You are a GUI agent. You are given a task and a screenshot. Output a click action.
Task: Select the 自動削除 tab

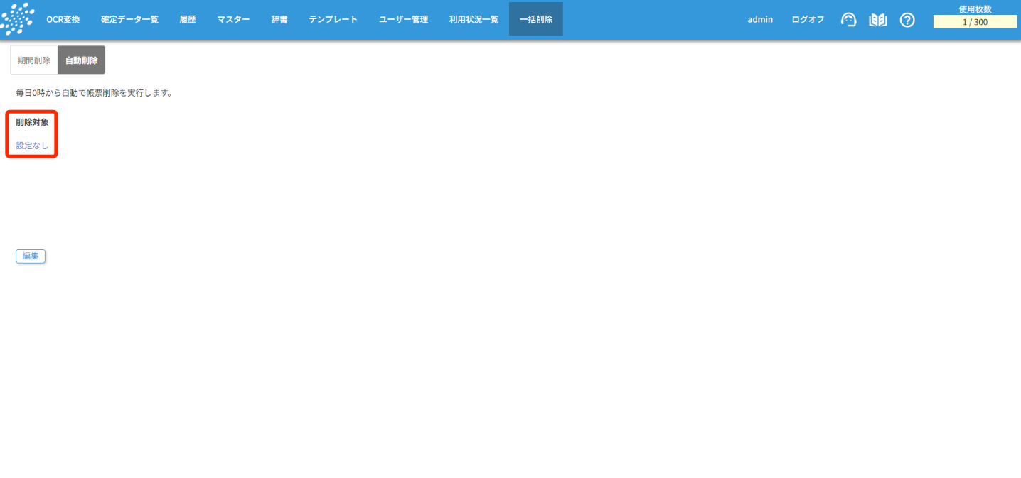(x=81, y=60)
